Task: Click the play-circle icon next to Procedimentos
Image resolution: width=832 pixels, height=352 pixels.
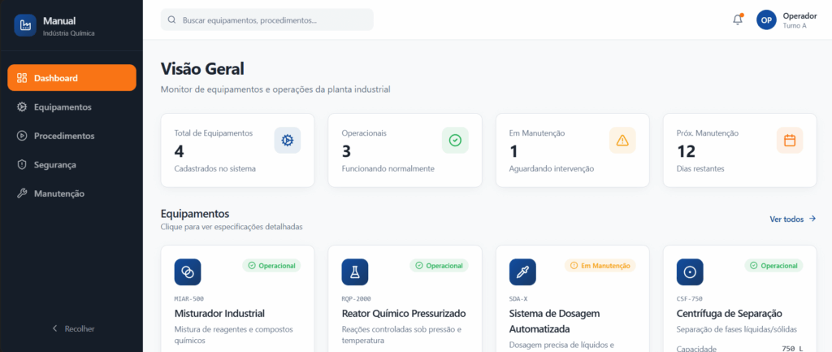Action: [22, 136]
